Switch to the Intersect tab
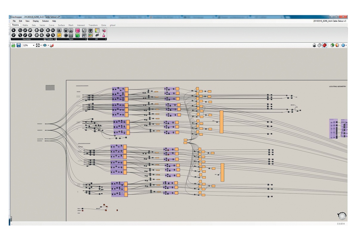The height and width of the screenshot is (238, 358). (81, 25)
